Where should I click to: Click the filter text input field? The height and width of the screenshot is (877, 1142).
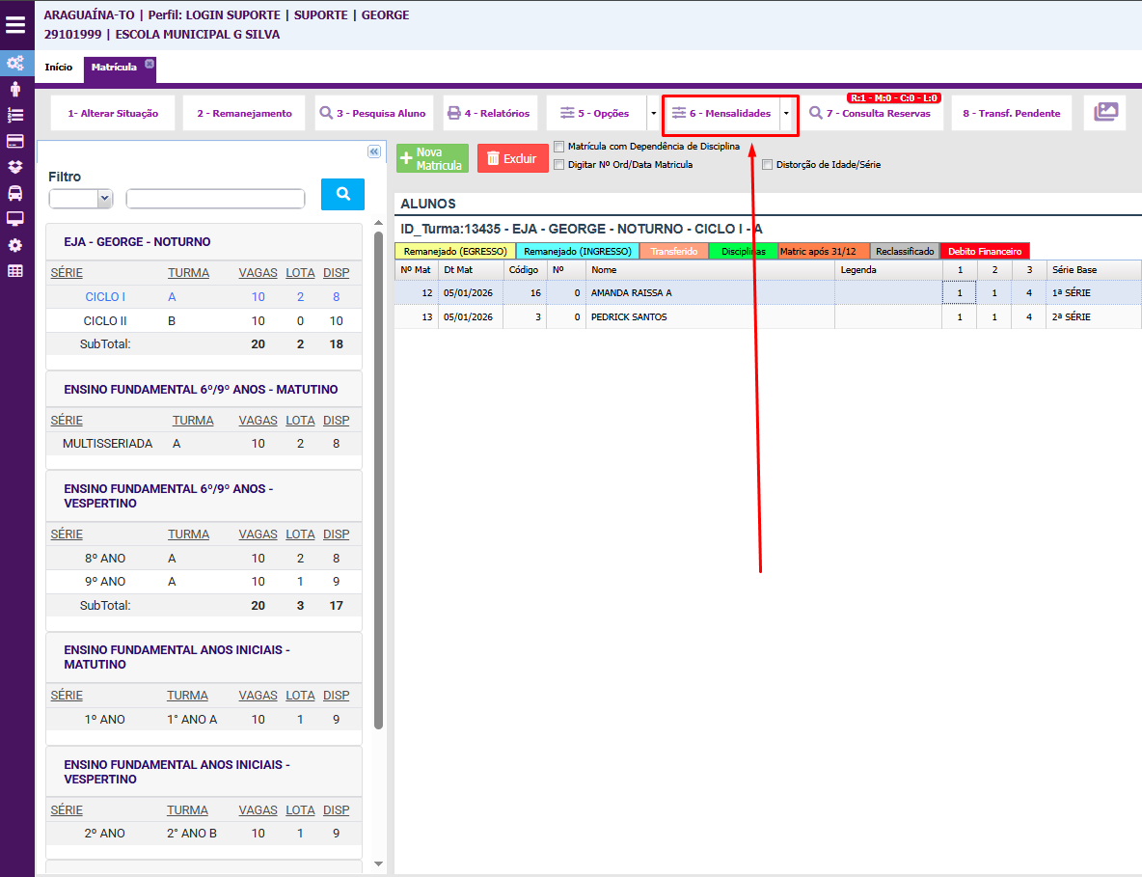215,198
